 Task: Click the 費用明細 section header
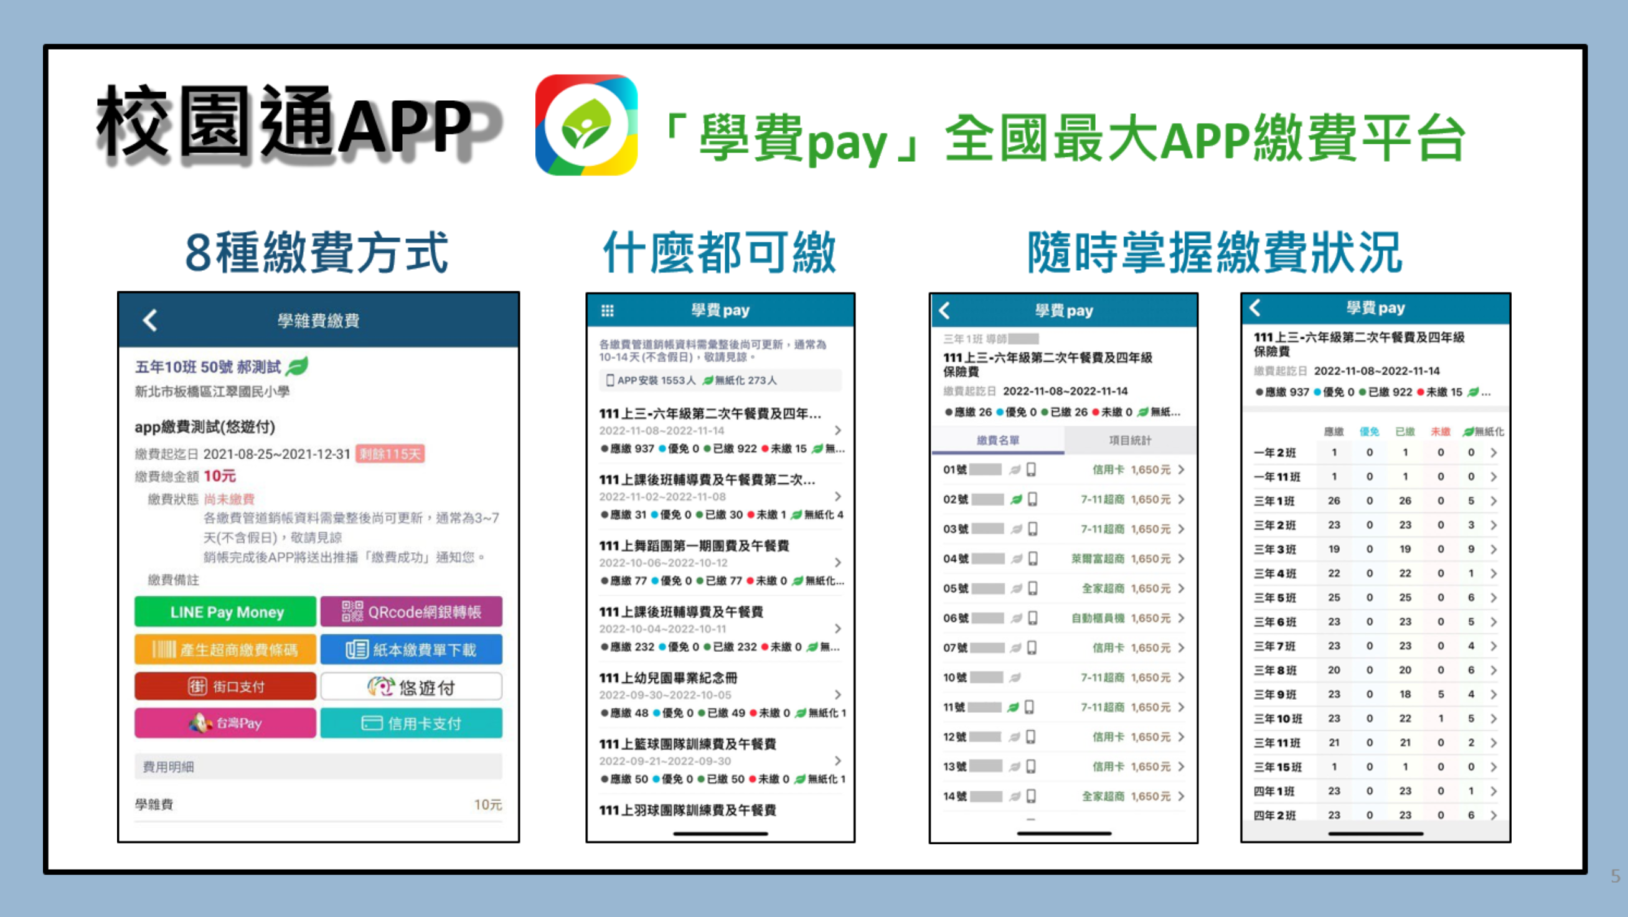(318, 766)
